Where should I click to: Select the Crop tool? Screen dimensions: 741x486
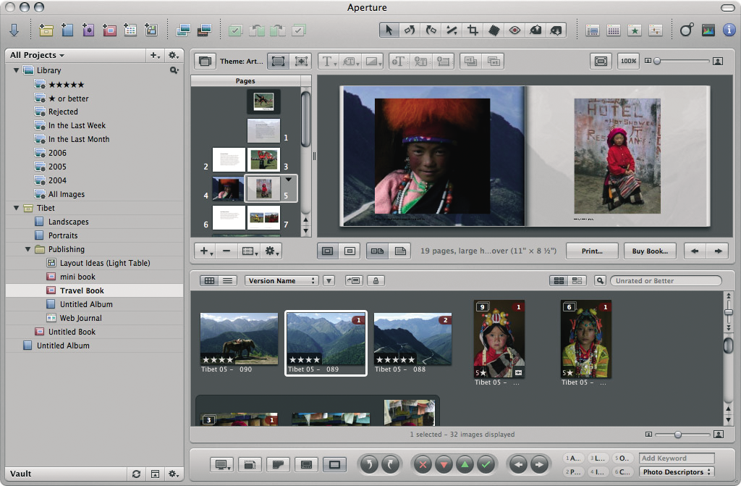[473, 30]
